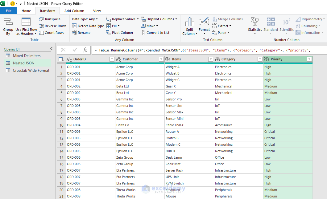Screen dimensions: 327x199
Task: Click cell Desk Lamp
Action: [x=189, y=157]
